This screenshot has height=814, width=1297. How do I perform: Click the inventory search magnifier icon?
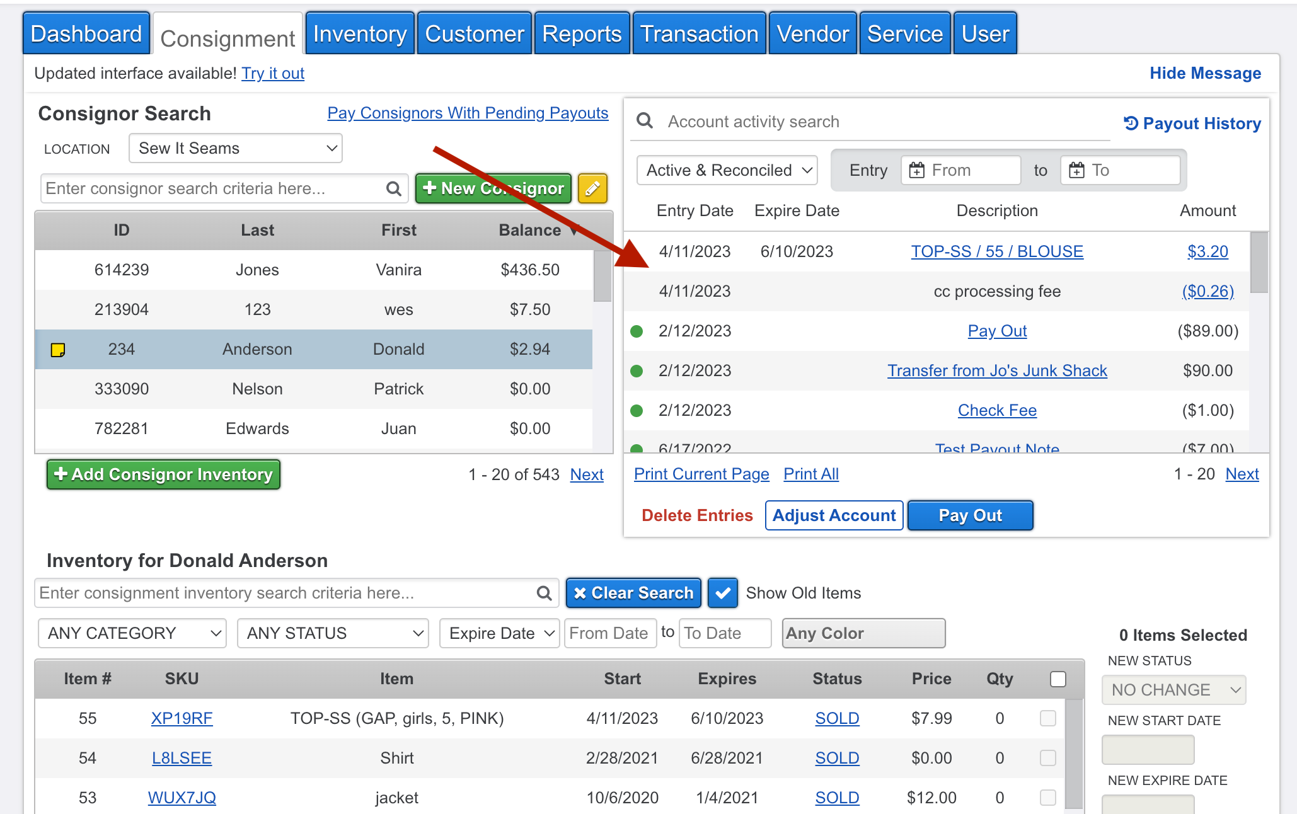point(544,593)
